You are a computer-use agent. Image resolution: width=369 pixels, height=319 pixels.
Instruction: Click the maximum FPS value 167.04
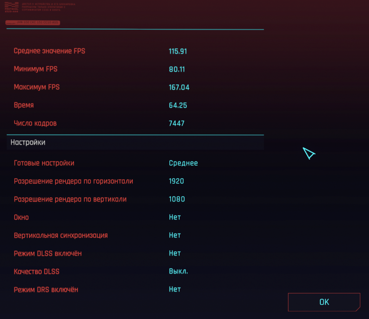(x=179, y=87)
